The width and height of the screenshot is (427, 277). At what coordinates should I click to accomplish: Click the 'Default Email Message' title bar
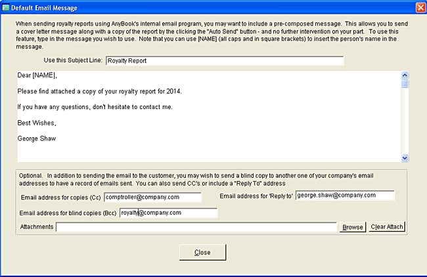click(197, 7)
